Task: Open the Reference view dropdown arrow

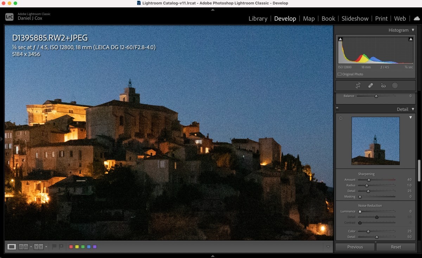Action: pyautogui.click(x=31, y=247)
